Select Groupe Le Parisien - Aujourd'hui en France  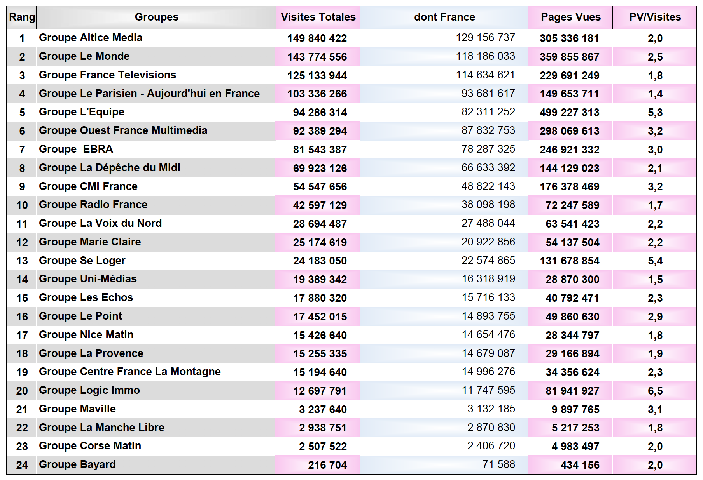coord(149,94)
